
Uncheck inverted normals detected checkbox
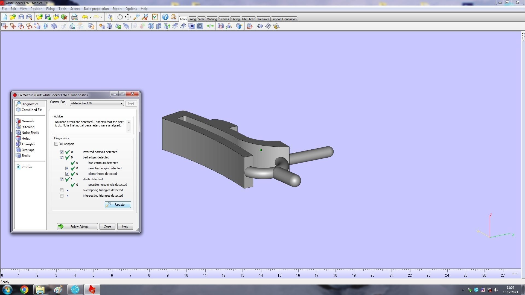pos(62,152)
